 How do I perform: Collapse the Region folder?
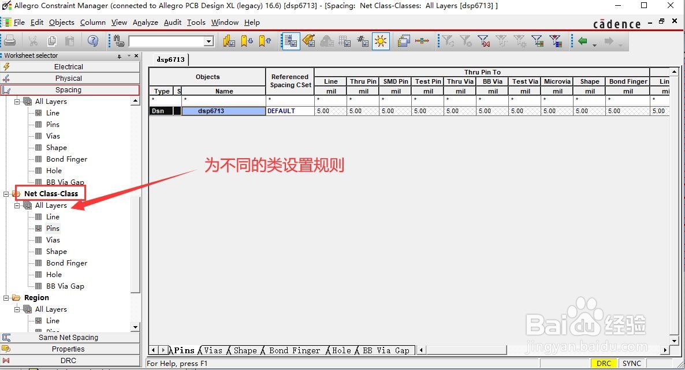coord(6,297)
